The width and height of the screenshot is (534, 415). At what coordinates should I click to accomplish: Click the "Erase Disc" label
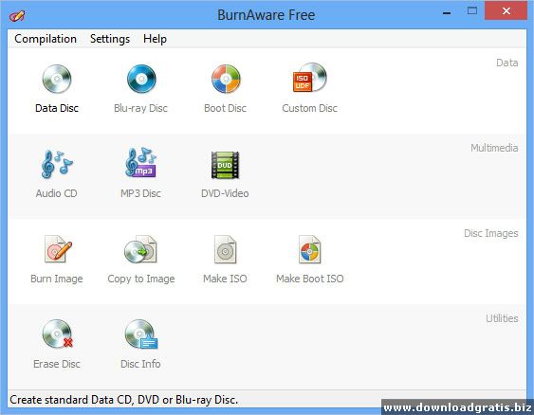coord(57,364)
